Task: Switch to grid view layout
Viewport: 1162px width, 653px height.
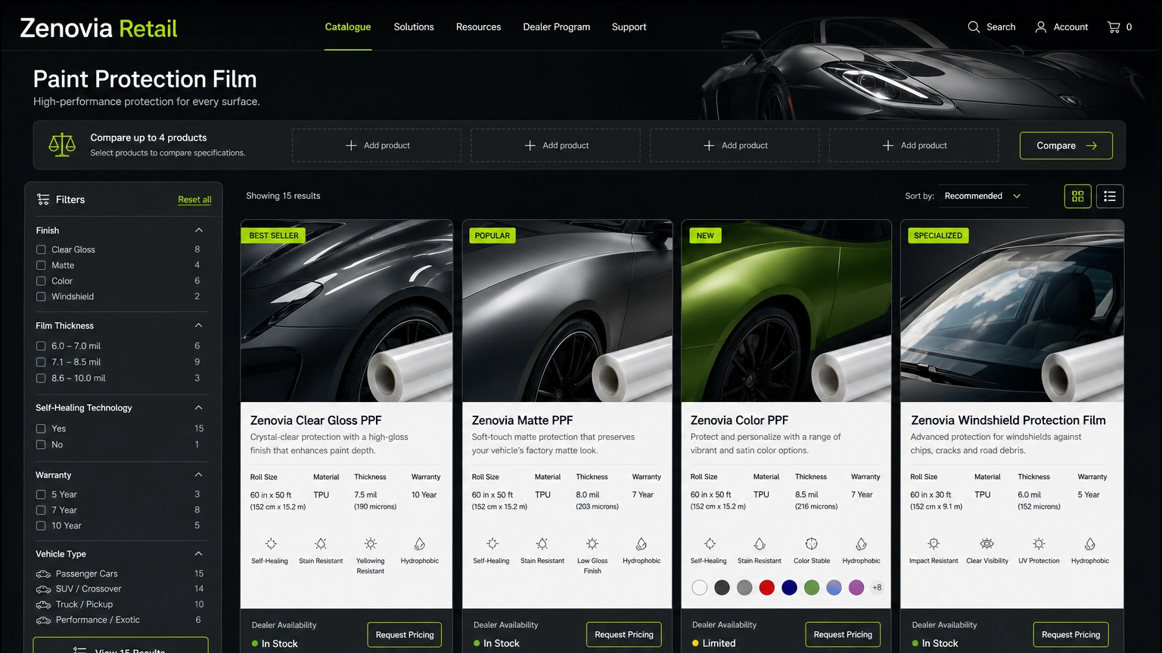Action: (x=1078, y=197)
